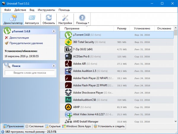
Task: Click the status bar info icon
Action: (x=3, y=132)
